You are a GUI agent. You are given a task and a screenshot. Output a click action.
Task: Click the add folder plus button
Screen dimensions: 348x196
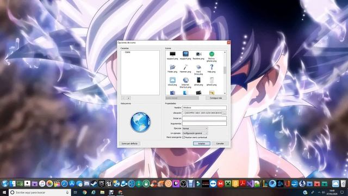pos(128,98)
